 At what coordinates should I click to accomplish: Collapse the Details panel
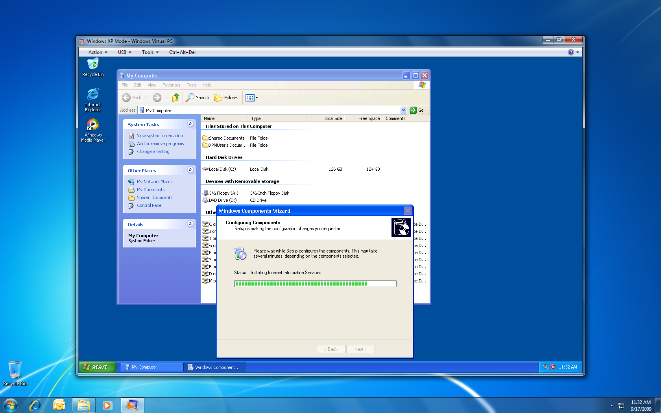coord(190,224)
